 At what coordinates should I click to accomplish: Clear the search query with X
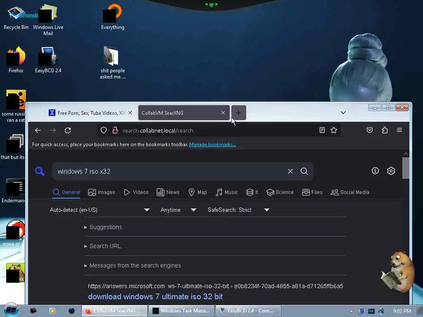pyautogui.click(x=290, y=171)
